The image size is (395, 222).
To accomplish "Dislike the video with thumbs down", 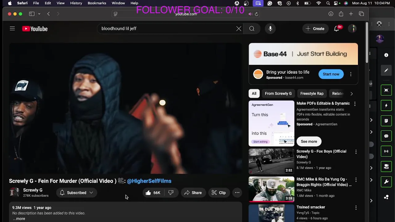I will [171, 193].
